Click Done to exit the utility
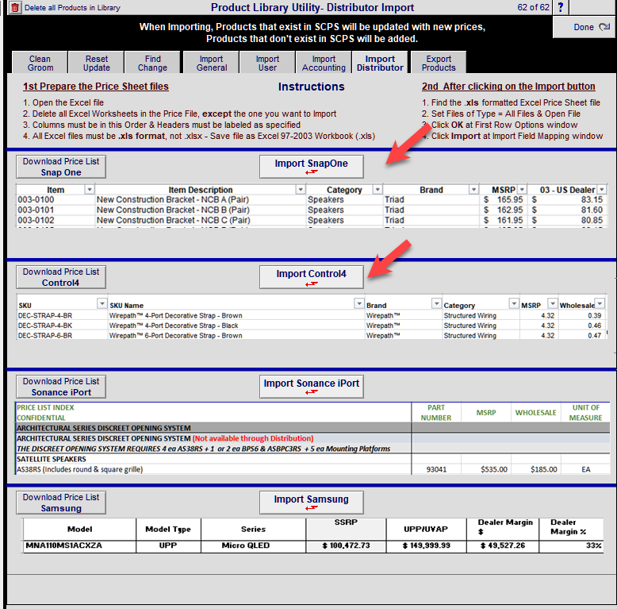Viewport: 617px width, 609px height. [584, 27]
